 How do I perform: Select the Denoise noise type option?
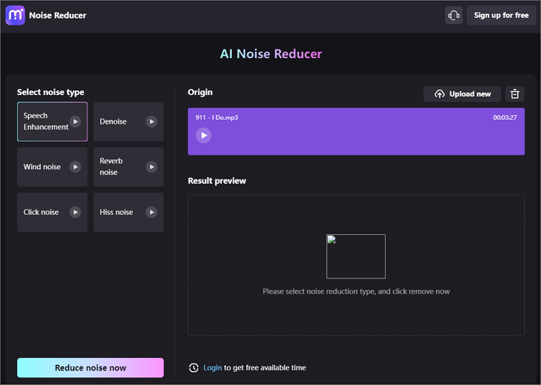pos(116,121)
